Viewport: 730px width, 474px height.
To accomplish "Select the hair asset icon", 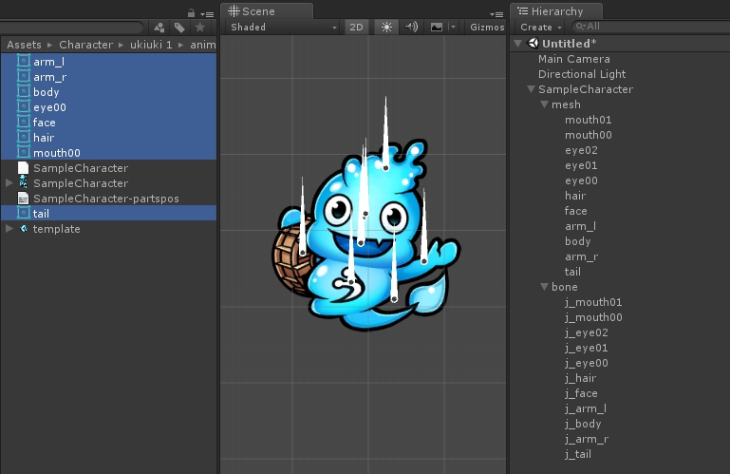I will (x=24, y=137).
